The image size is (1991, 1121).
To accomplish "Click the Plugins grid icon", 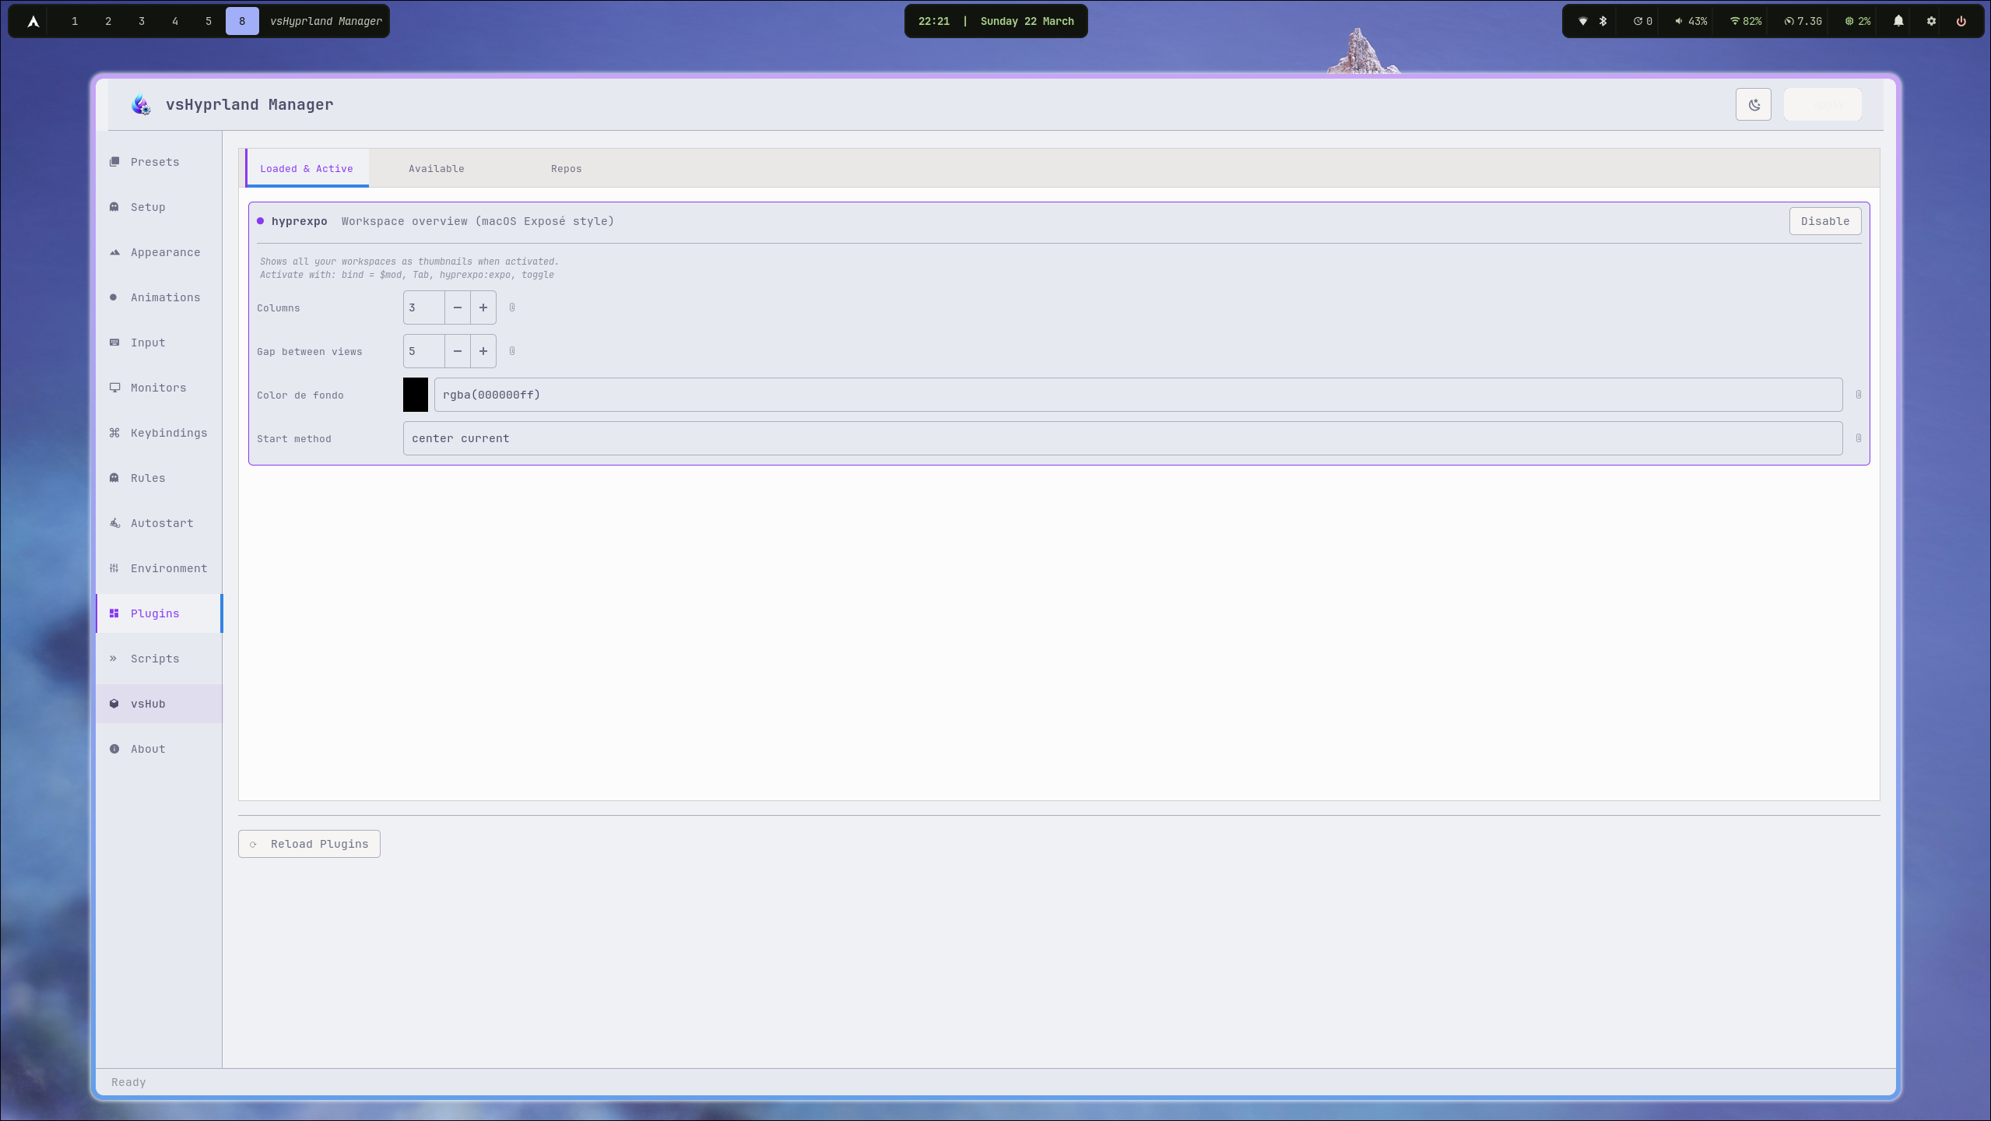I will pyautogui.click(x=114, y=613).
